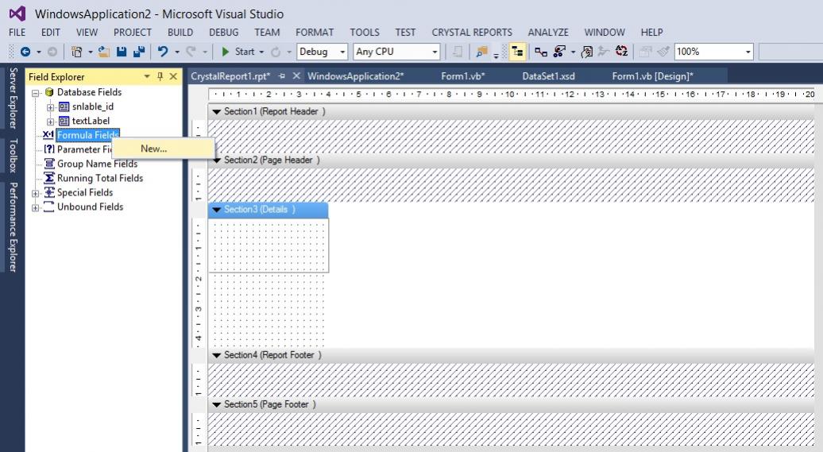Viewport: 823px width, 452px height.
Task: Click the Undo arrow icon
Action: click(x=163, y=52)
